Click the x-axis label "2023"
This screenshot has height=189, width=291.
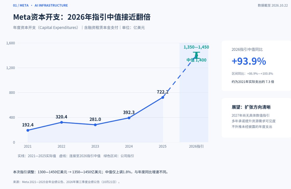point(95,146)
